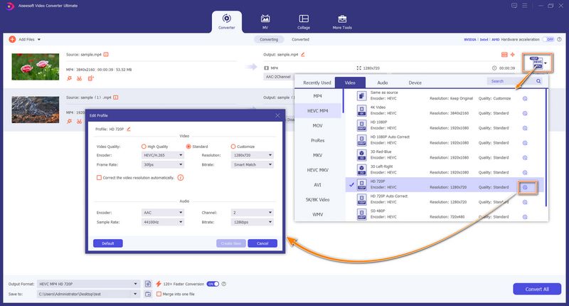Close the Edit Profile dialog
Viewport: 569px width, 306px height.
pyautogui.click(x=277, y=115)
